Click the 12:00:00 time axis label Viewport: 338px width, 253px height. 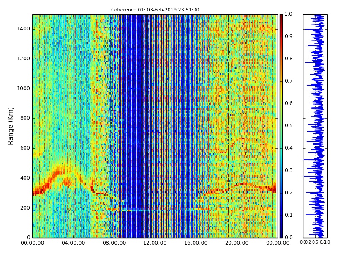155,243
